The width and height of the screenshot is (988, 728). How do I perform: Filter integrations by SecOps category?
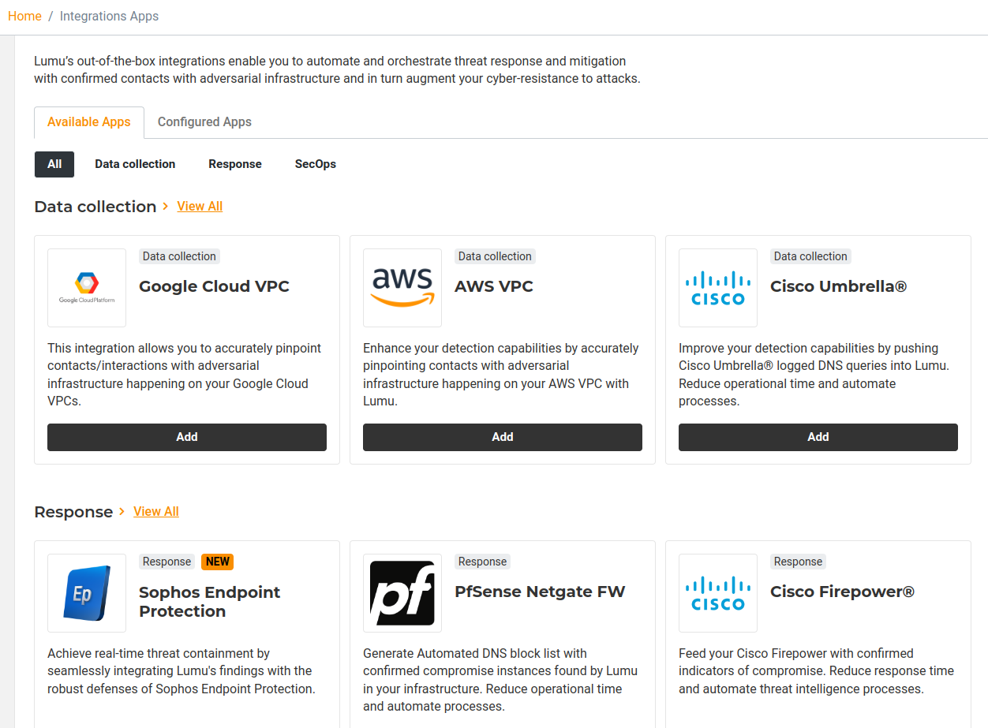tap(316, 164)
